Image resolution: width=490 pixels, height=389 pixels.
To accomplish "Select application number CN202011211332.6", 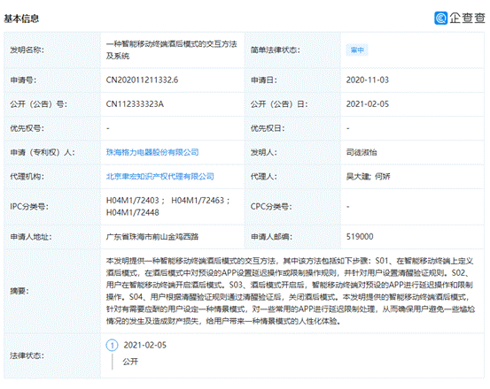I will 142,80.
